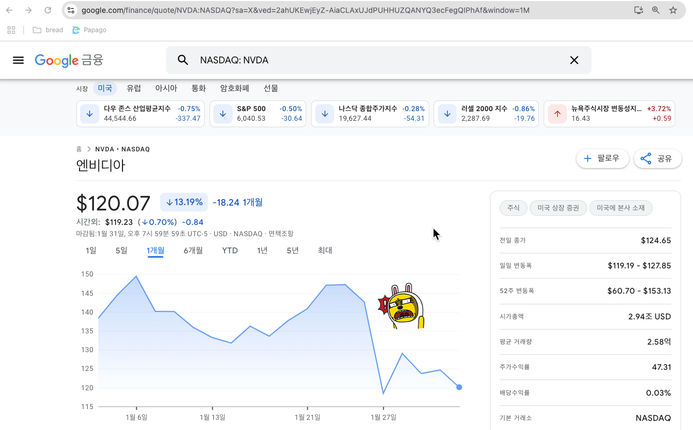Screen dimensions: 693x430
Task: Click the install app icon in address bar
Action: pos(638,10)
